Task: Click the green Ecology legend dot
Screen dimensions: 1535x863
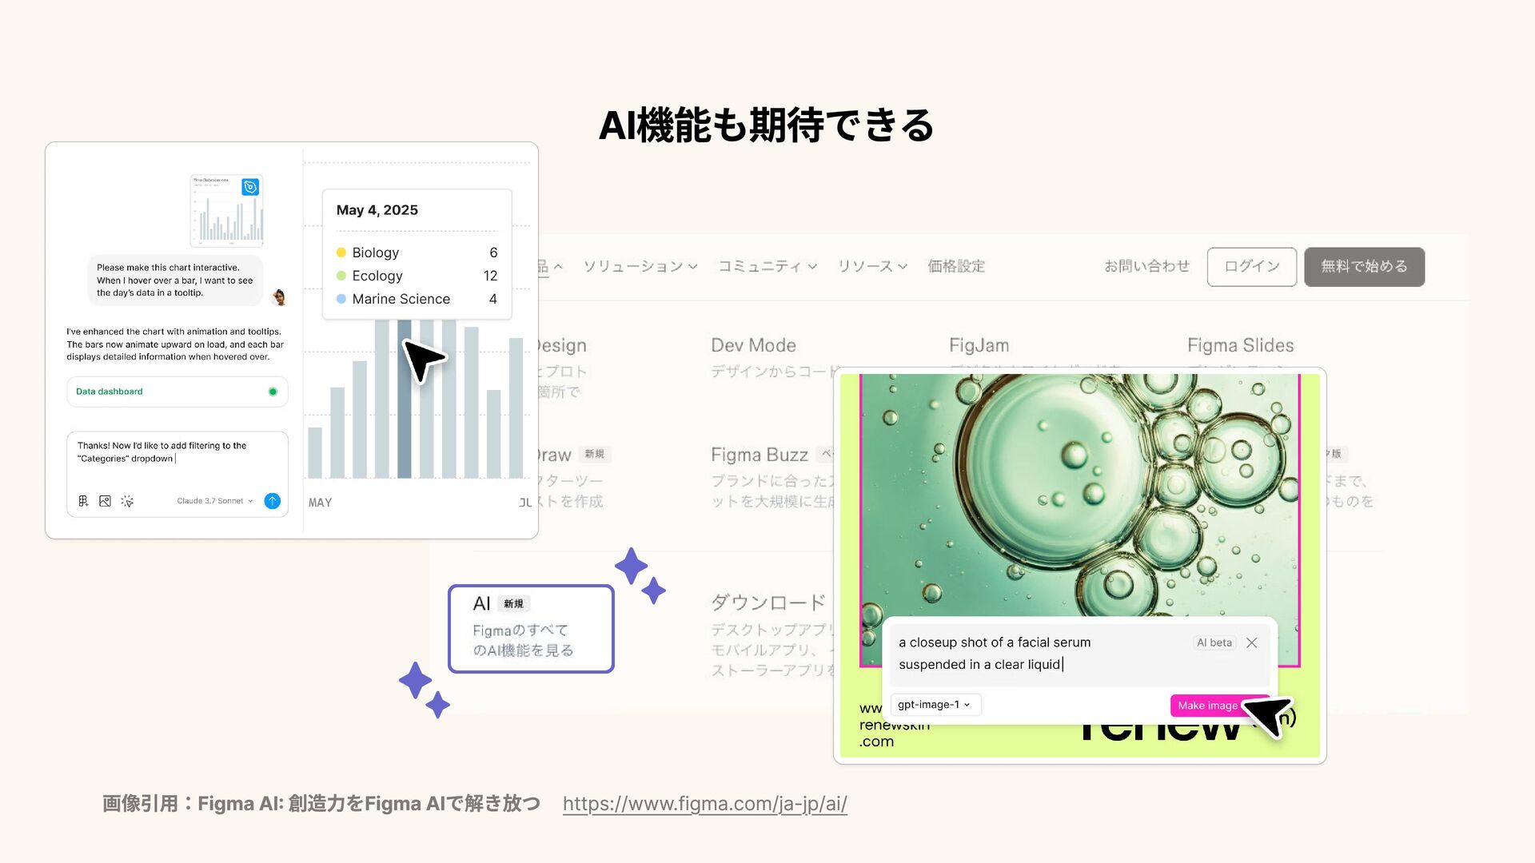Action: tap(341, 276)
